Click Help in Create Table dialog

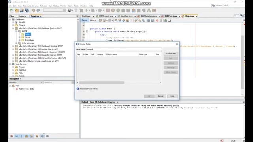coord(172,96)
